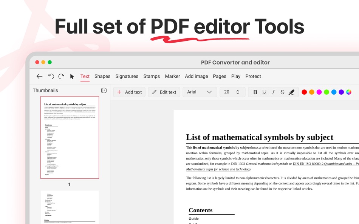Open the Stamps tab
This screenshot has width=359, height=224.
coord(152,76)
